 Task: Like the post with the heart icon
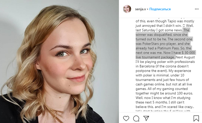126,118
